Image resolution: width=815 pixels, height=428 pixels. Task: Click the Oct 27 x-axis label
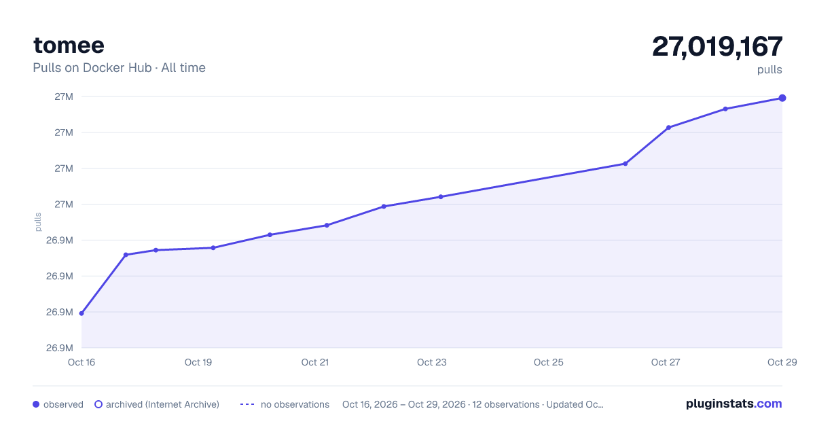(666, 362)
